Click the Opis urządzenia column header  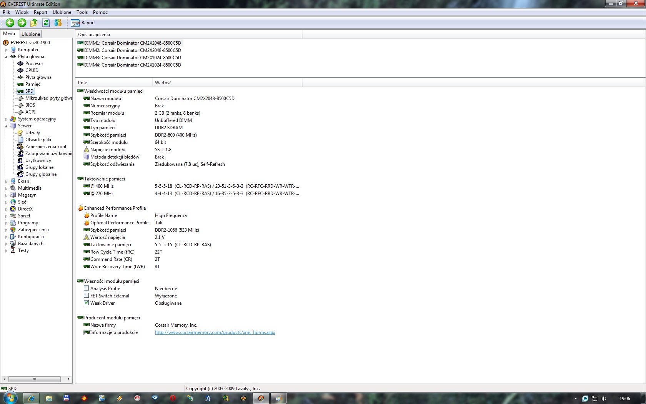coord(189,35)
